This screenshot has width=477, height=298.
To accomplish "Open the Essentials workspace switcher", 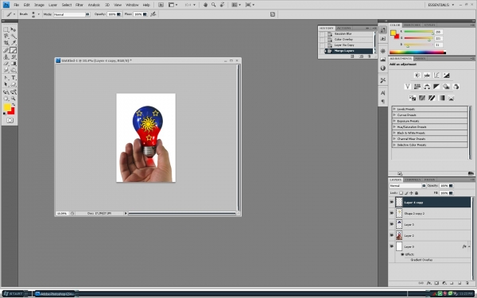I will pos(440,5).
